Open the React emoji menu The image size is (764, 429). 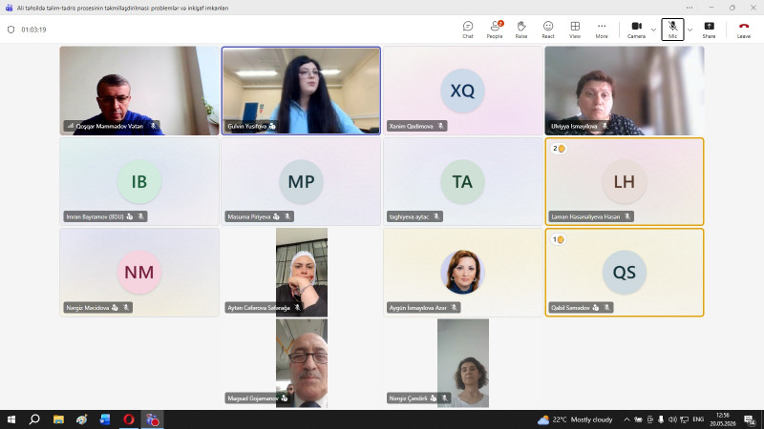click(548, 30)
